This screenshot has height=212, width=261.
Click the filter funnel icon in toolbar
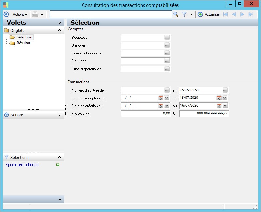click(184, 14)
